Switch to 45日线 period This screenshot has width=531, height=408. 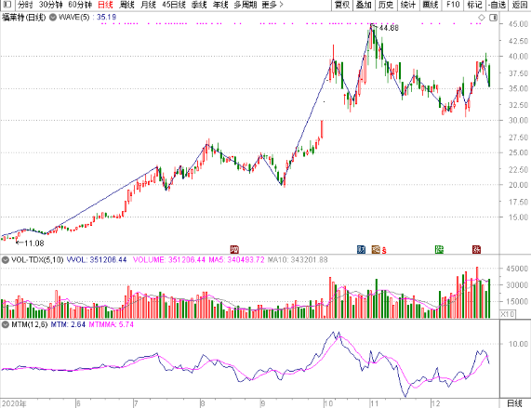click(x=174, y=5)
